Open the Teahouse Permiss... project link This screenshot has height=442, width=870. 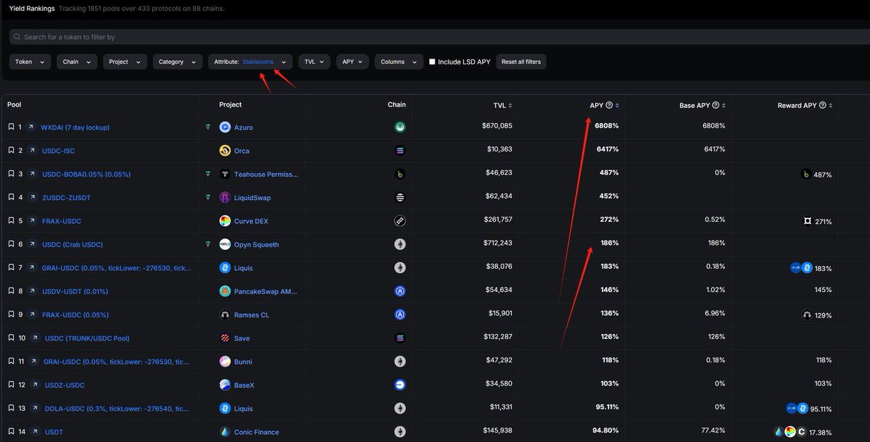(x=266, y=174)
